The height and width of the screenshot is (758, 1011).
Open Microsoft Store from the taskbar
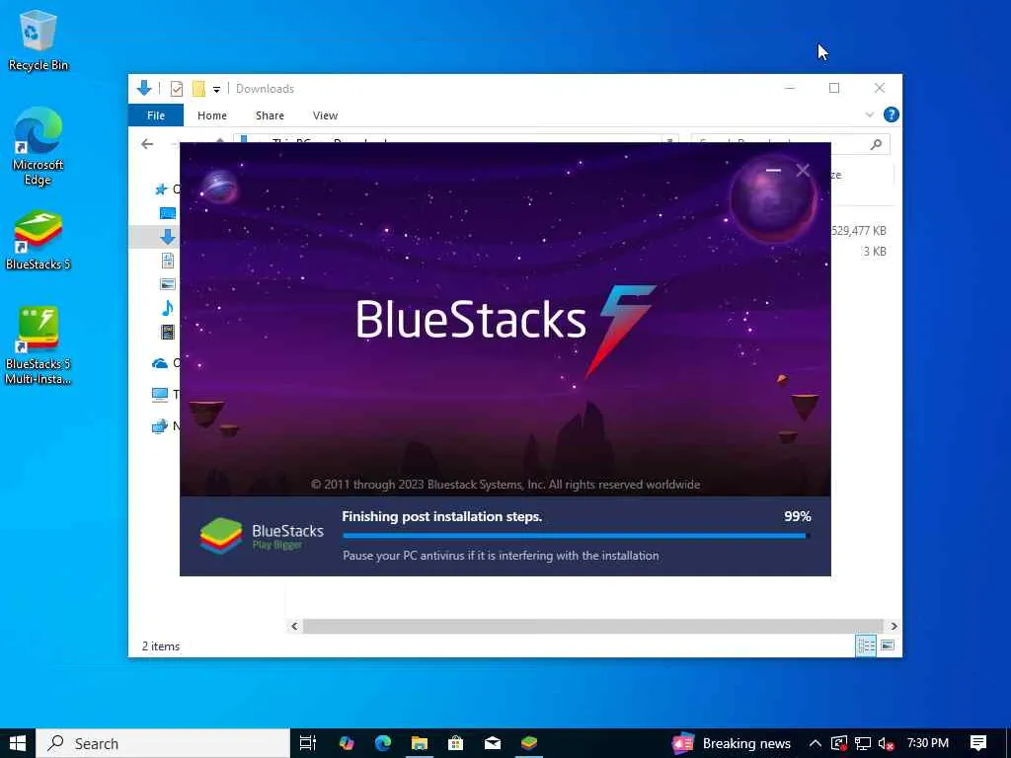click(456, 743)
